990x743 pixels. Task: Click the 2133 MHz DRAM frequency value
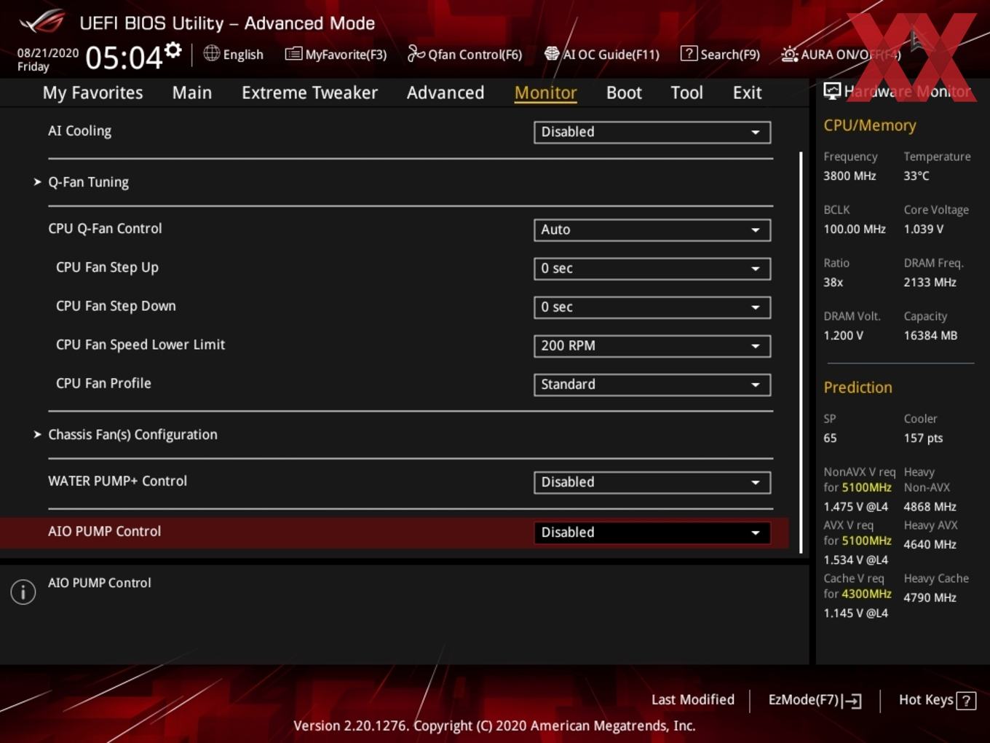coord(930,282)
